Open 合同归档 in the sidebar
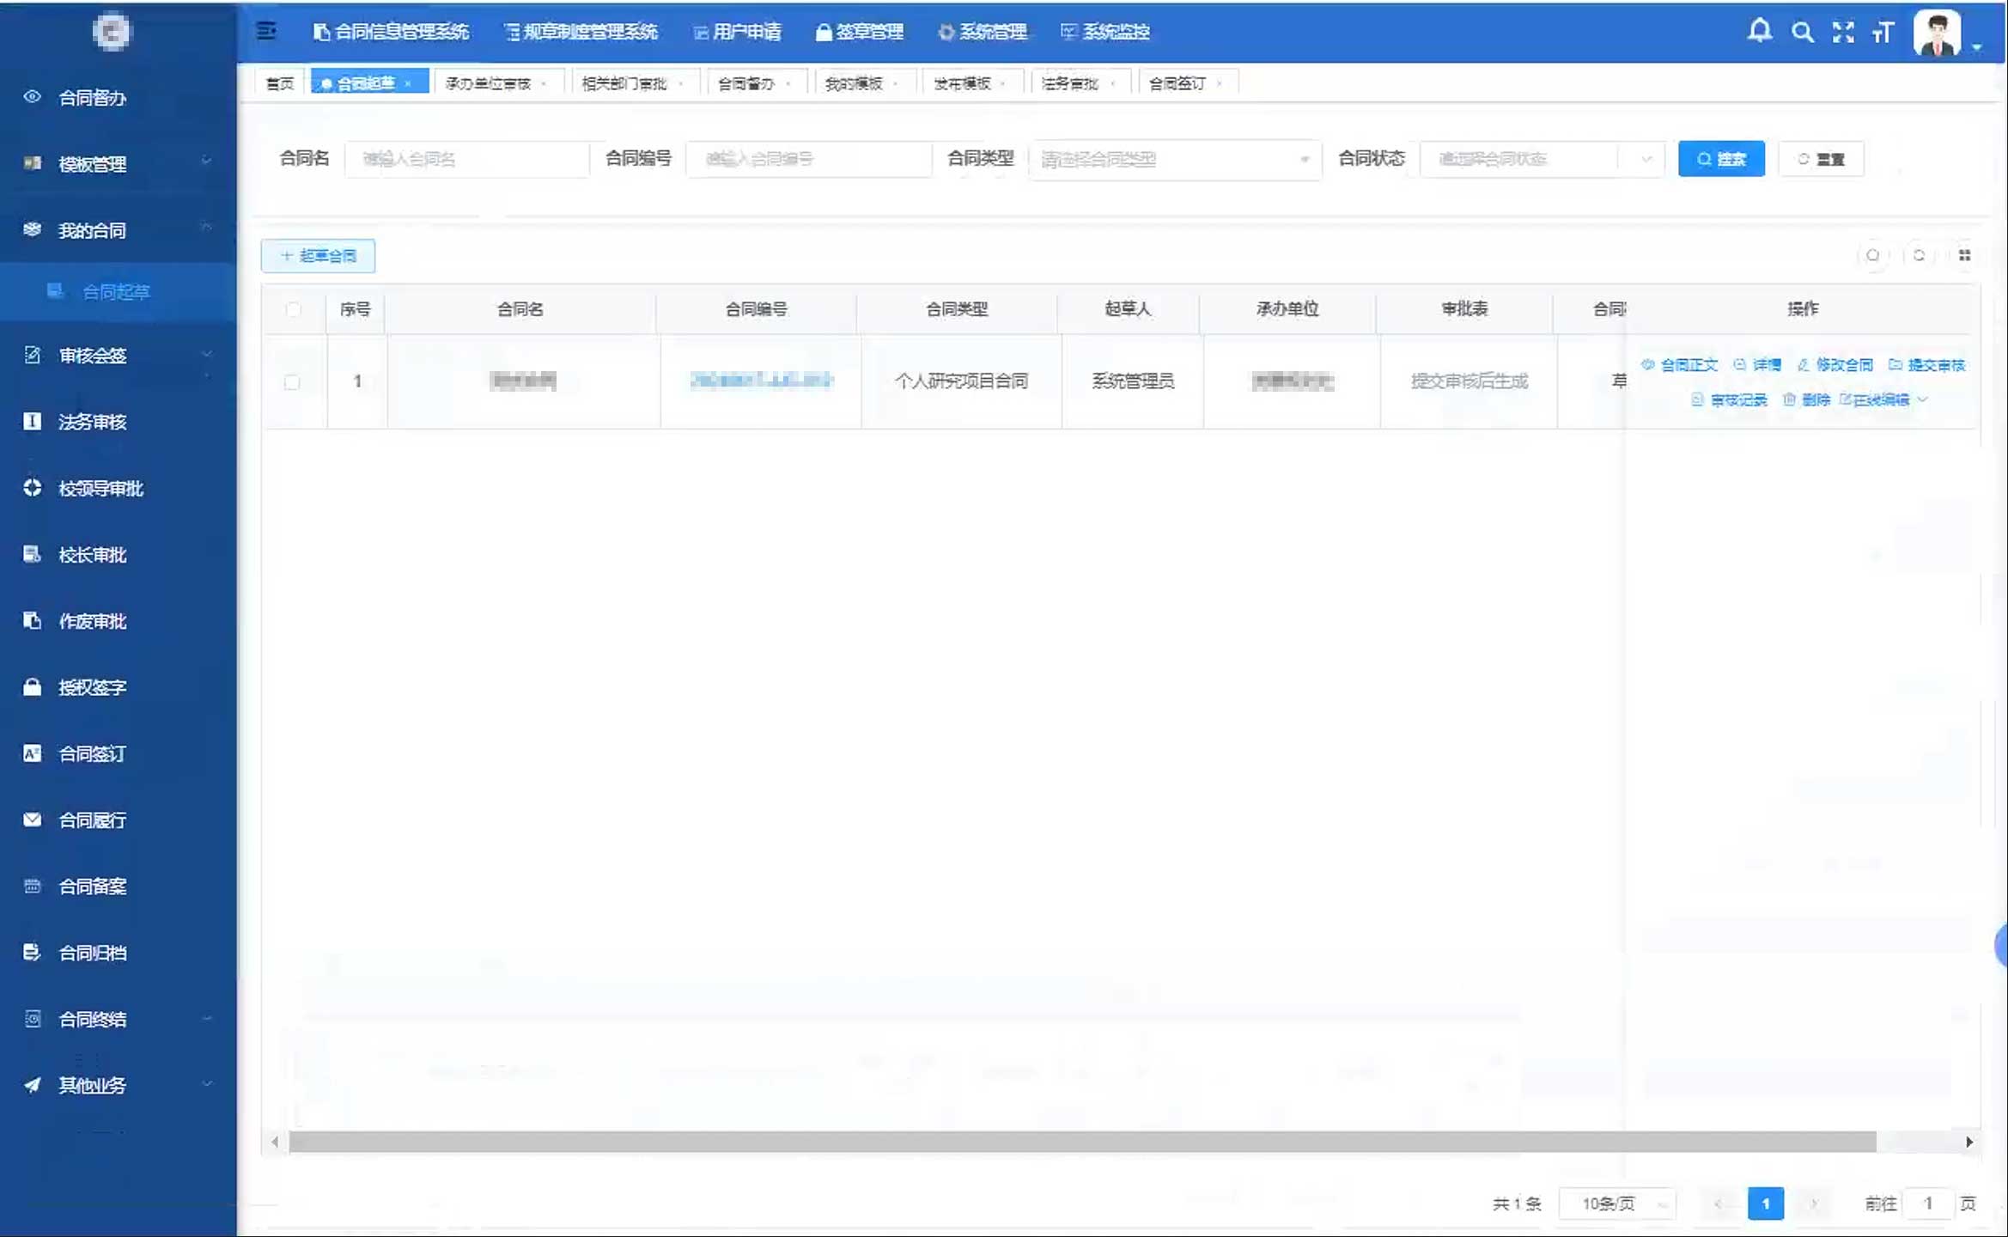The width and height of the screenshot is (2008, 1237). (91, 952)
